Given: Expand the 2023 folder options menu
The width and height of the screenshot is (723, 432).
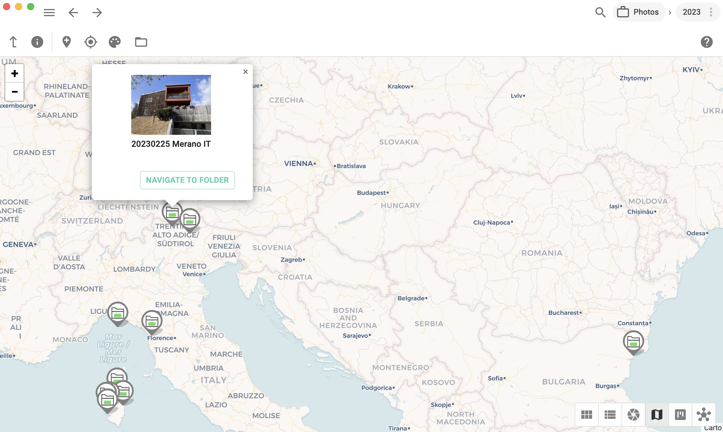Looking at the screenshot, I should (711, 12).
